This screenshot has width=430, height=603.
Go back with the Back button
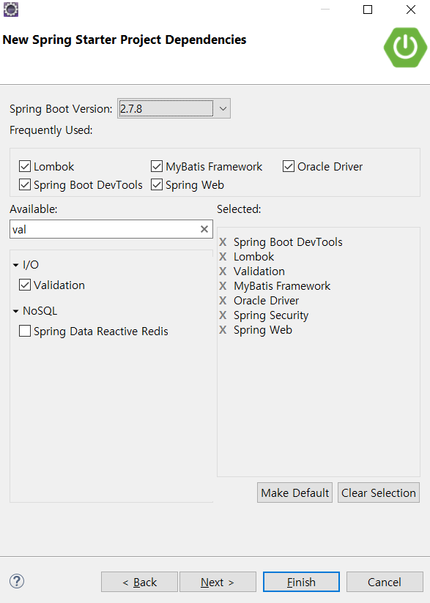139,582
